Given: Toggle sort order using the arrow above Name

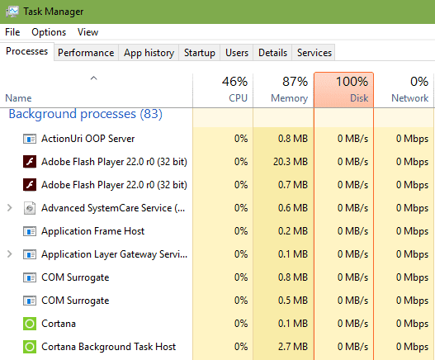Looking at the screenshot, I should [x=94, y=78].
